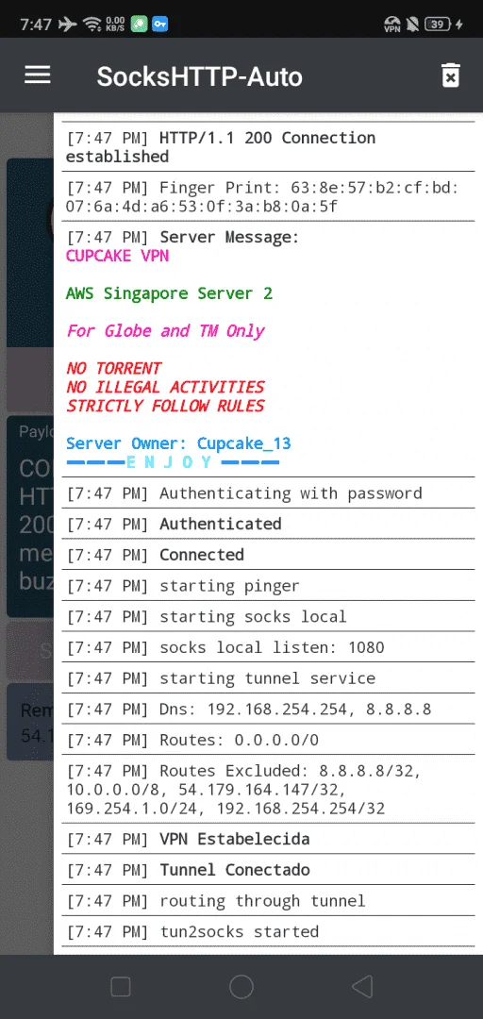This screenshot has height=1019, width=483.
Task: Tap the battery indicator showing 39
Action: [437, 25]
